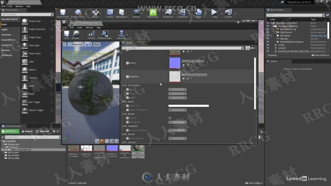
Task: Enable the Roughness Intensity checkbox
Action: tap(127, 130)
